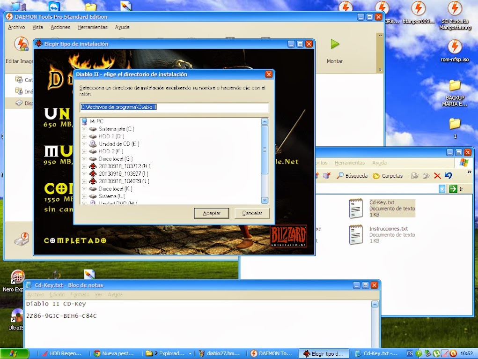Click the drive list scroll up arrow
The image size is (478, 359).
click(x=265, y=121)
